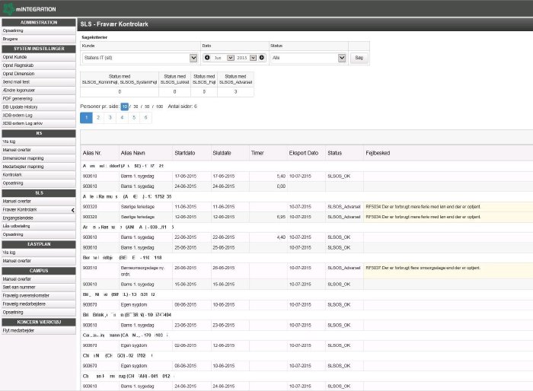The width and height of the screenshot is (533, 391).
Task: Open the month dropdown showing Jun
Action: point(223,58)
